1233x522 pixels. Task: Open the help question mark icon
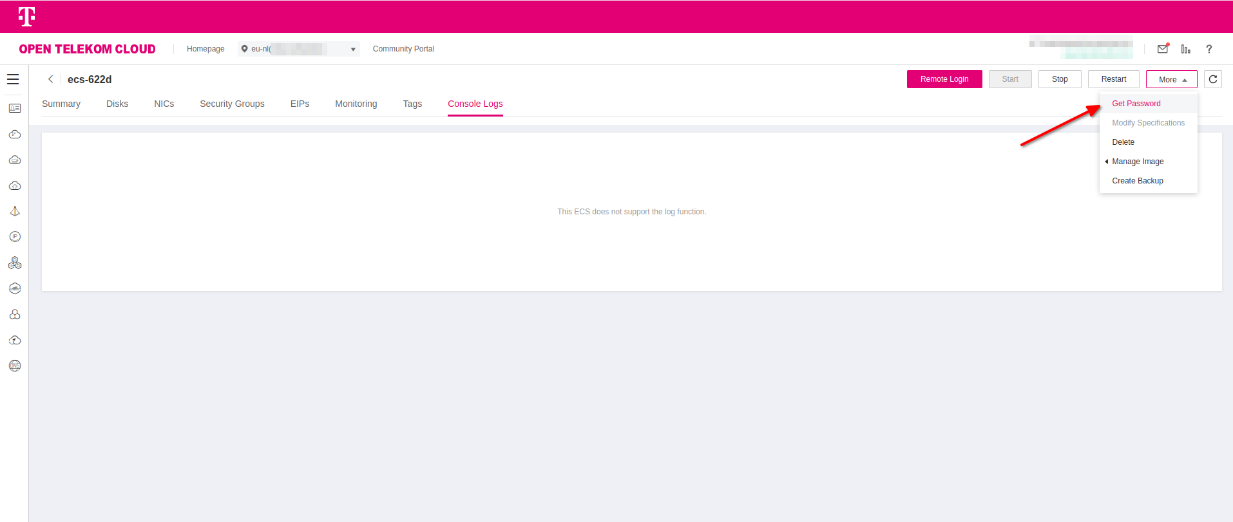pos(1209,49)
